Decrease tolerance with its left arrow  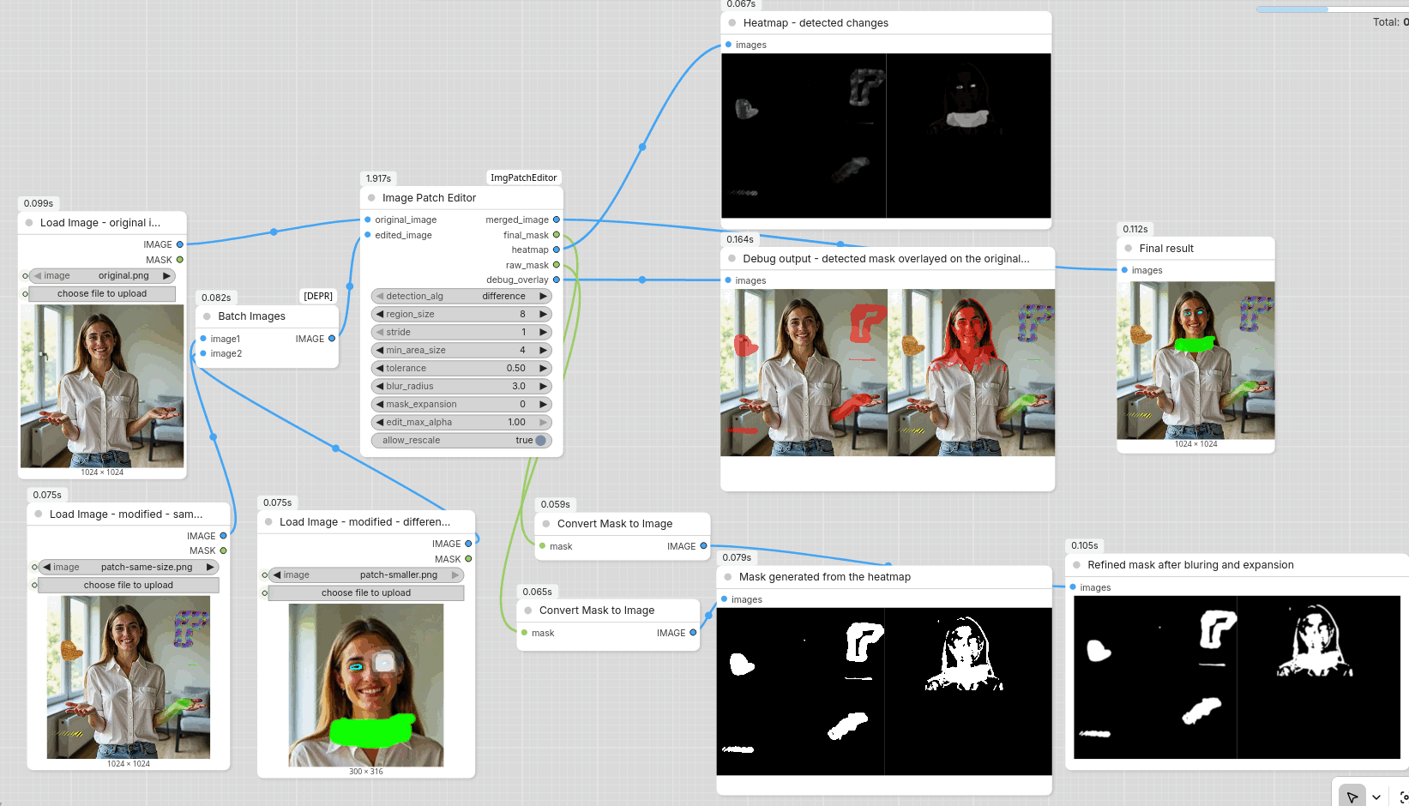coord(380,369)
